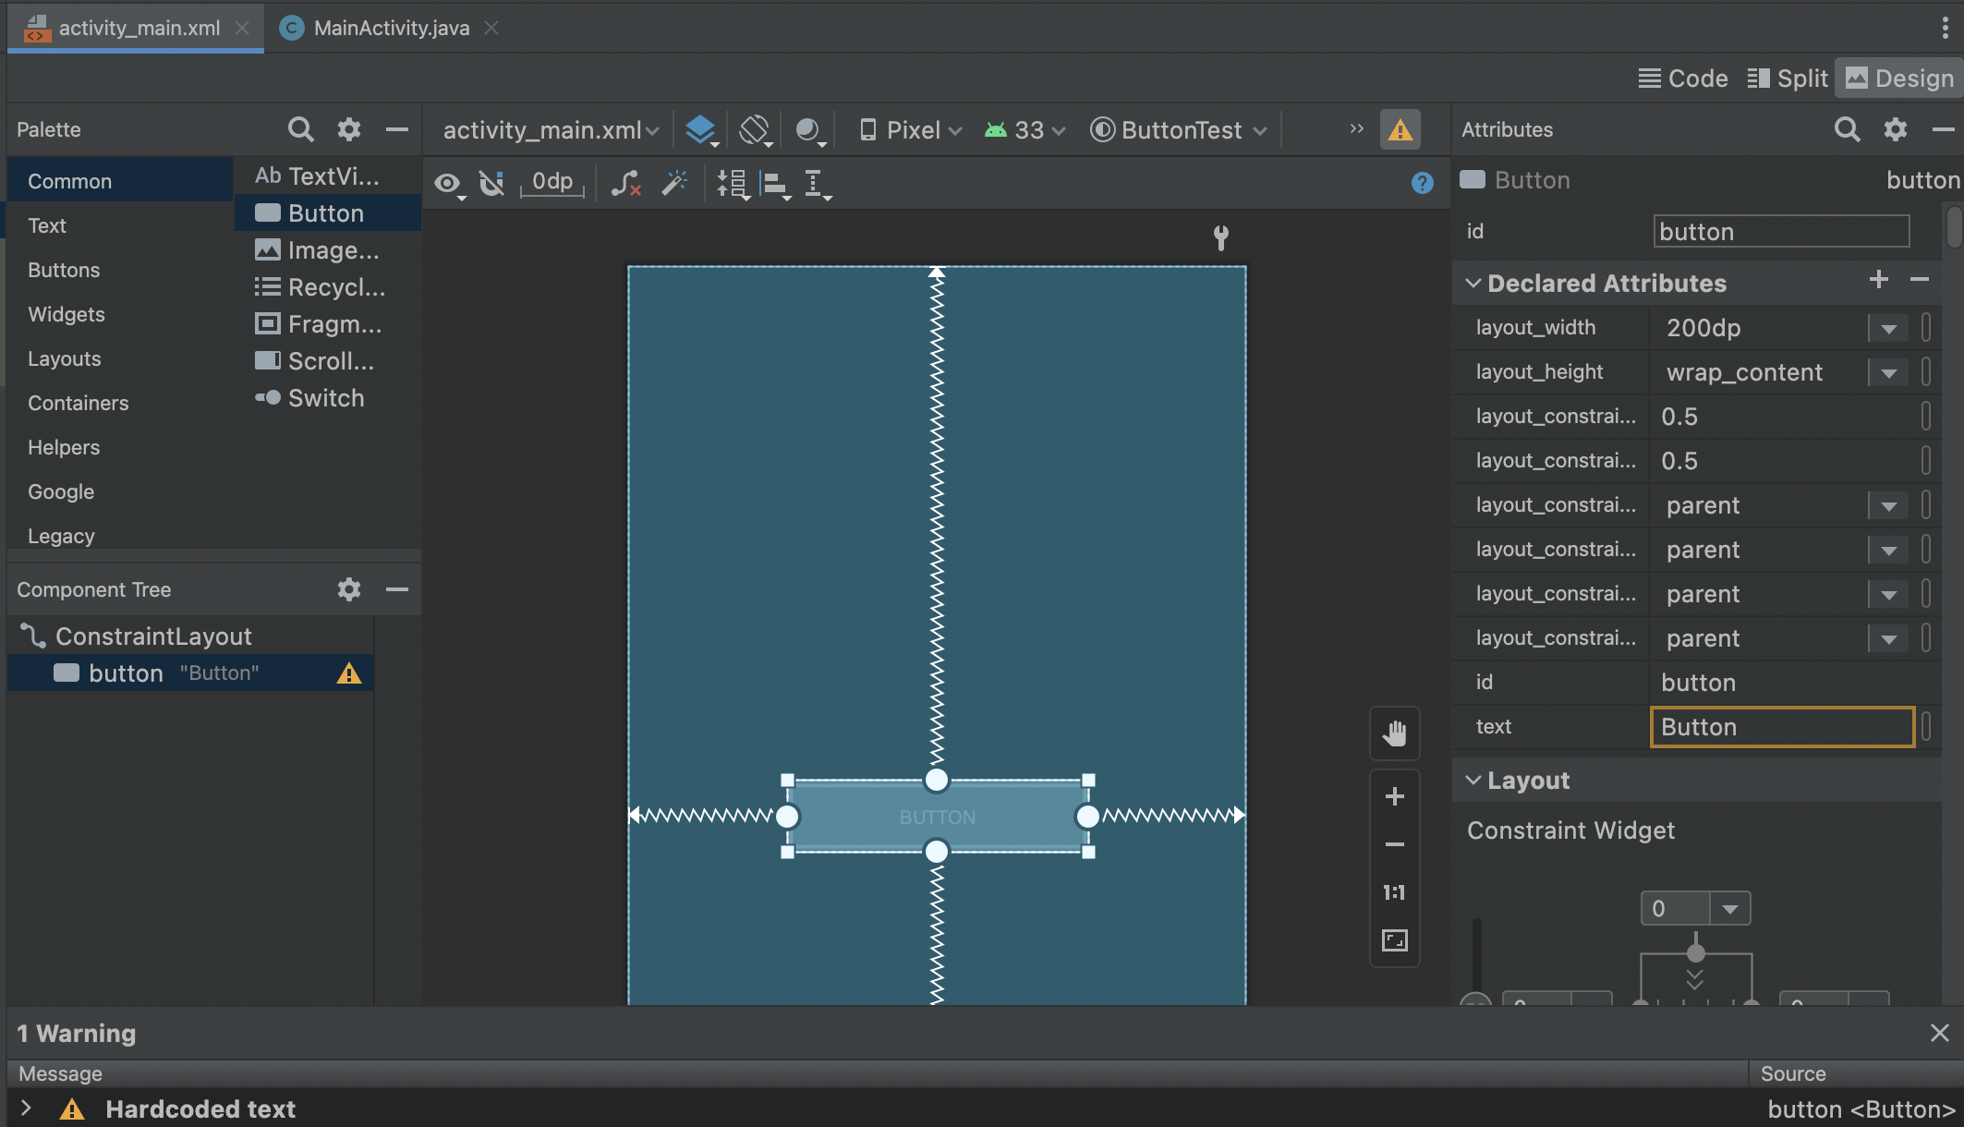Switch to Code view mode
The image size is (1964, 1127).
point(1682,78)
